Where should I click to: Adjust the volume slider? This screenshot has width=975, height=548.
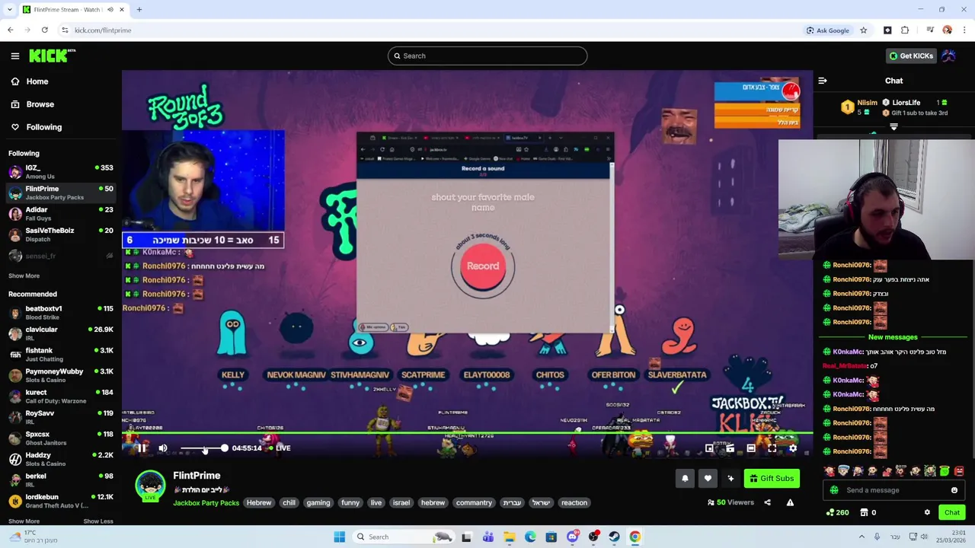[x=203, y=448]
